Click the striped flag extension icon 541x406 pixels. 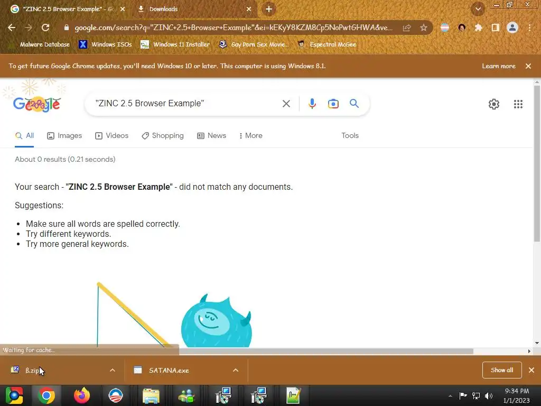click(445, 27)
